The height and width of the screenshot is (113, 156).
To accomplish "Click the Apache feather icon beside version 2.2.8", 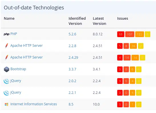I will pyautogui.click(x=7, y=46).
